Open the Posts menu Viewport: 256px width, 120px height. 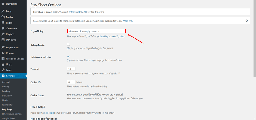click(9, 11)
